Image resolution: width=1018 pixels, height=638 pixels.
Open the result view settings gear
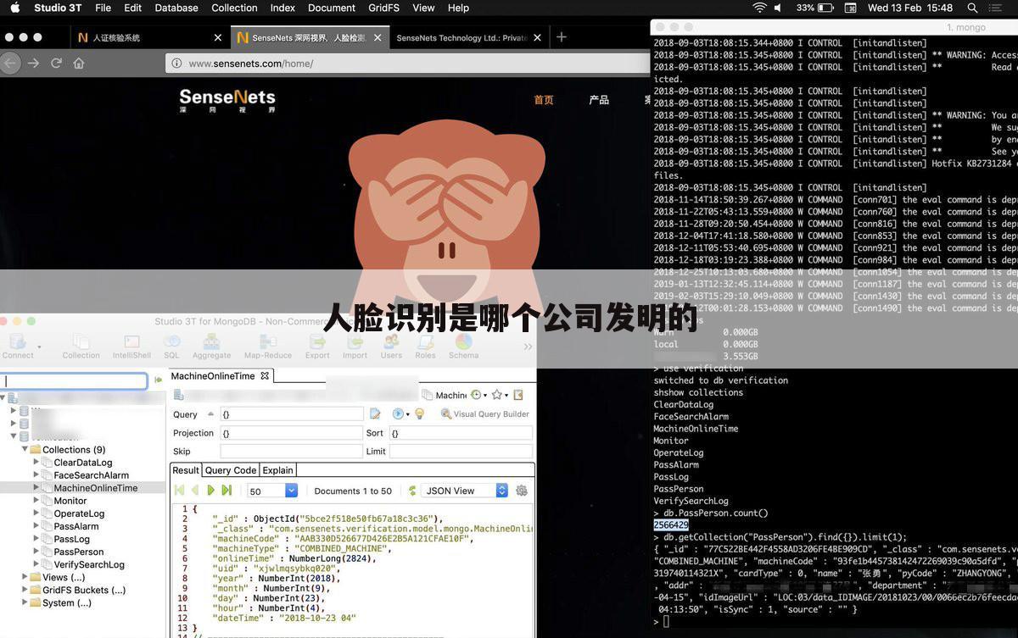pos(522,491)
